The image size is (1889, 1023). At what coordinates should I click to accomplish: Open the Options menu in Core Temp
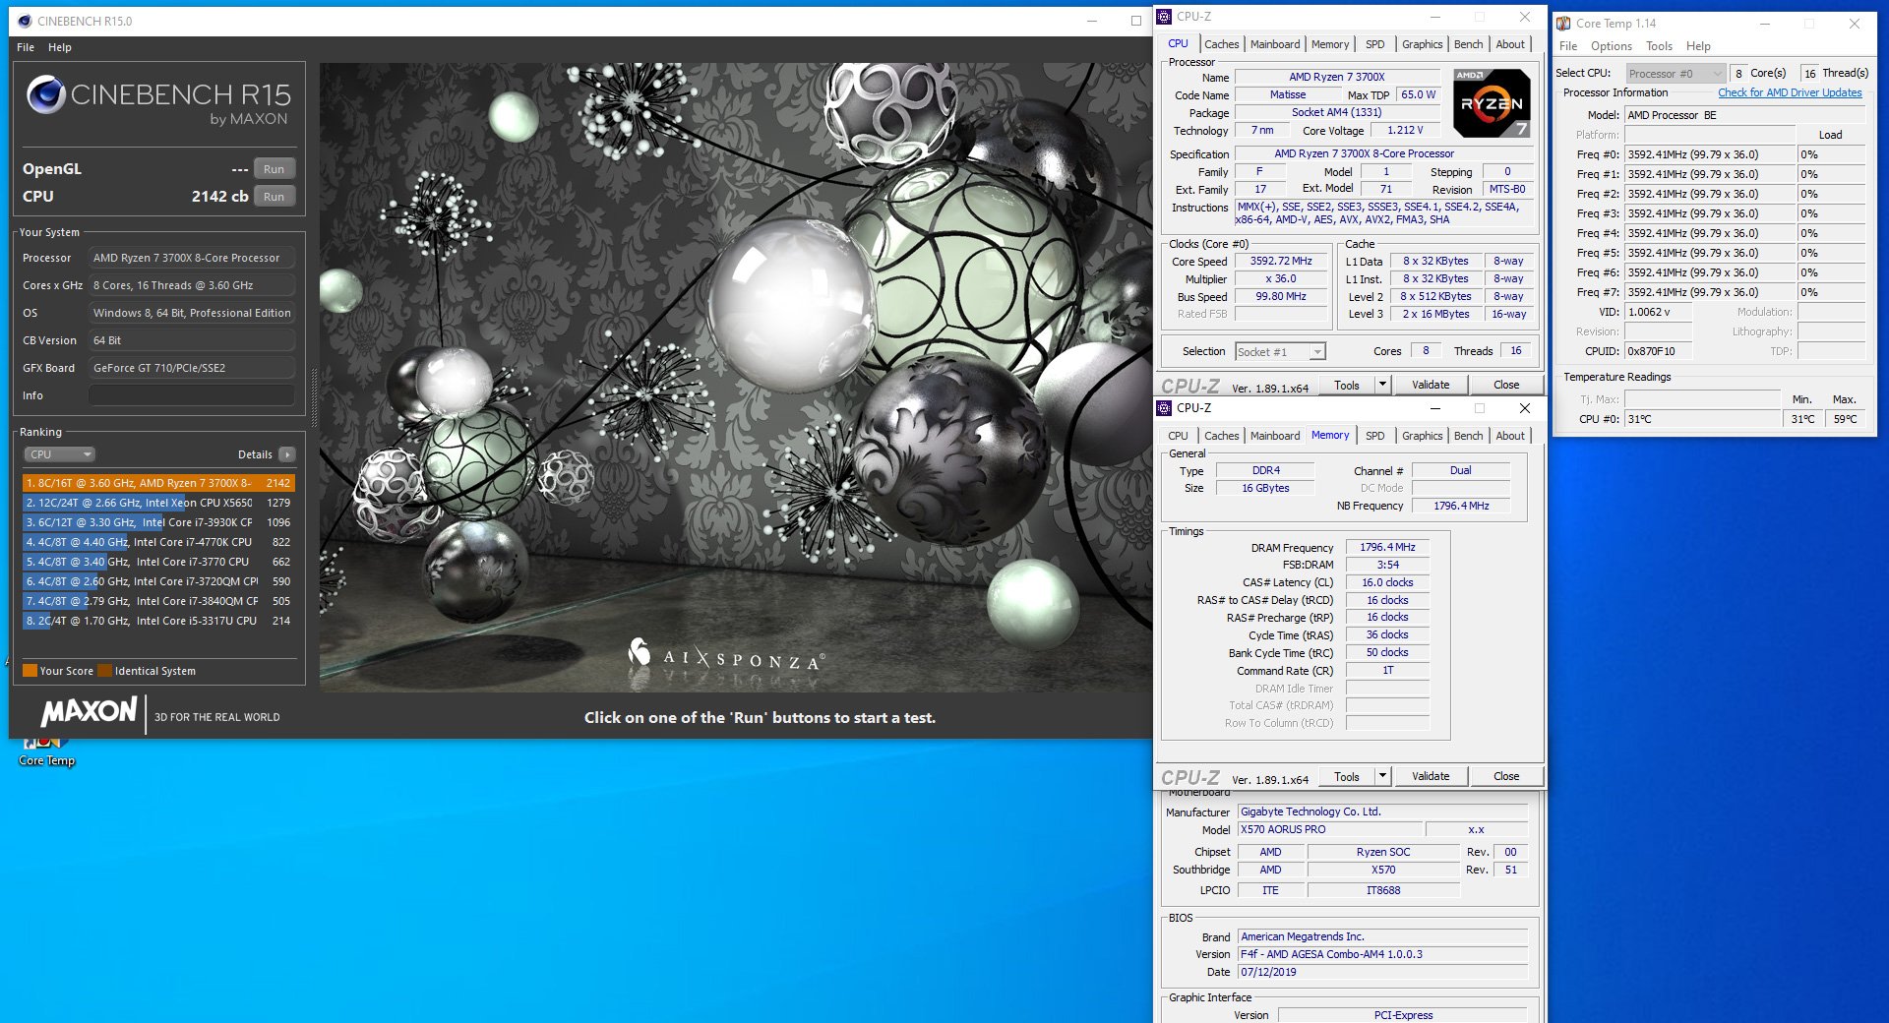click(x=1611, y=46)
